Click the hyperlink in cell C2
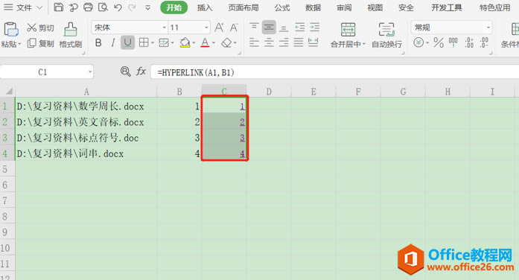This screenshot has width=519, height=280. point(242,122)
